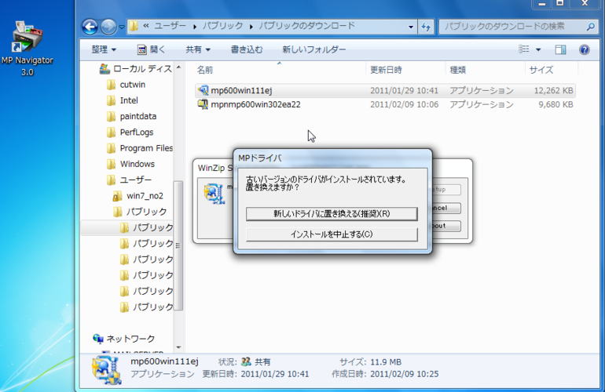This screenshot has height=392, width=605.
Task: Open the 共有 menu
Action: [197, 49]
